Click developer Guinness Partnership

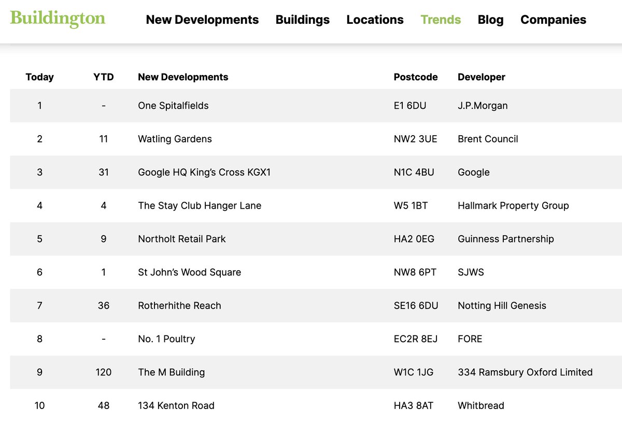tap(506, 239)
